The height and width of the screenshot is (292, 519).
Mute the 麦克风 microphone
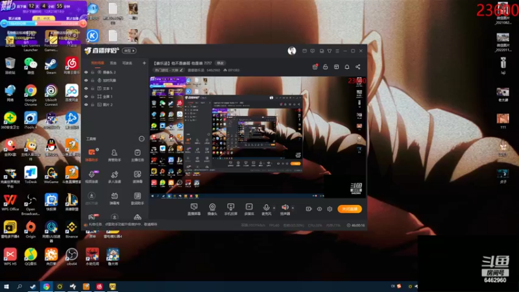point(266,209)
